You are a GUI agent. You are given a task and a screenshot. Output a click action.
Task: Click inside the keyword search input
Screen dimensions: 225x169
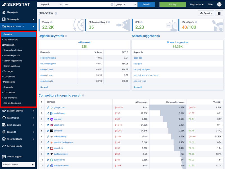[87, 5]
